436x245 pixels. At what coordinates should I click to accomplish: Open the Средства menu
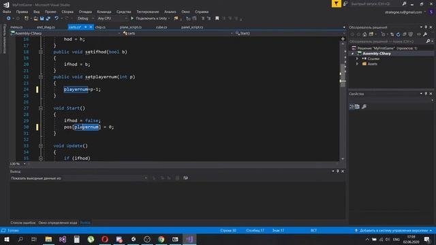(x=123, y=12)
